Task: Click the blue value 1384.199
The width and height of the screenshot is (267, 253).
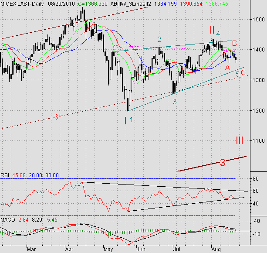Action: coord(166,4)
